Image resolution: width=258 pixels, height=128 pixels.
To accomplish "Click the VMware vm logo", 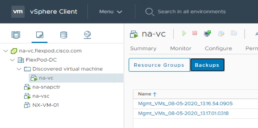I will click(18, 12).
